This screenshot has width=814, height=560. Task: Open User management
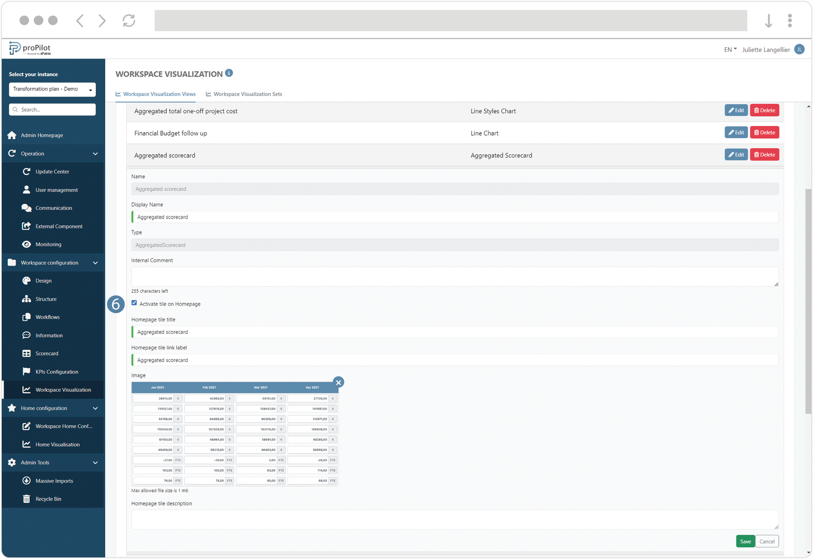(x=56, y=190)
